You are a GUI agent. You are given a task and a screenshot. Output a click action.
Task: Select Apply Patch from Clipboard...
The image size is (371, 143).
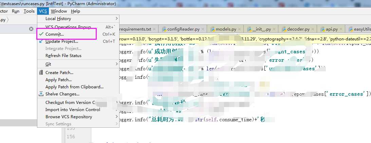pyautogui.click(x=78, y=87)
